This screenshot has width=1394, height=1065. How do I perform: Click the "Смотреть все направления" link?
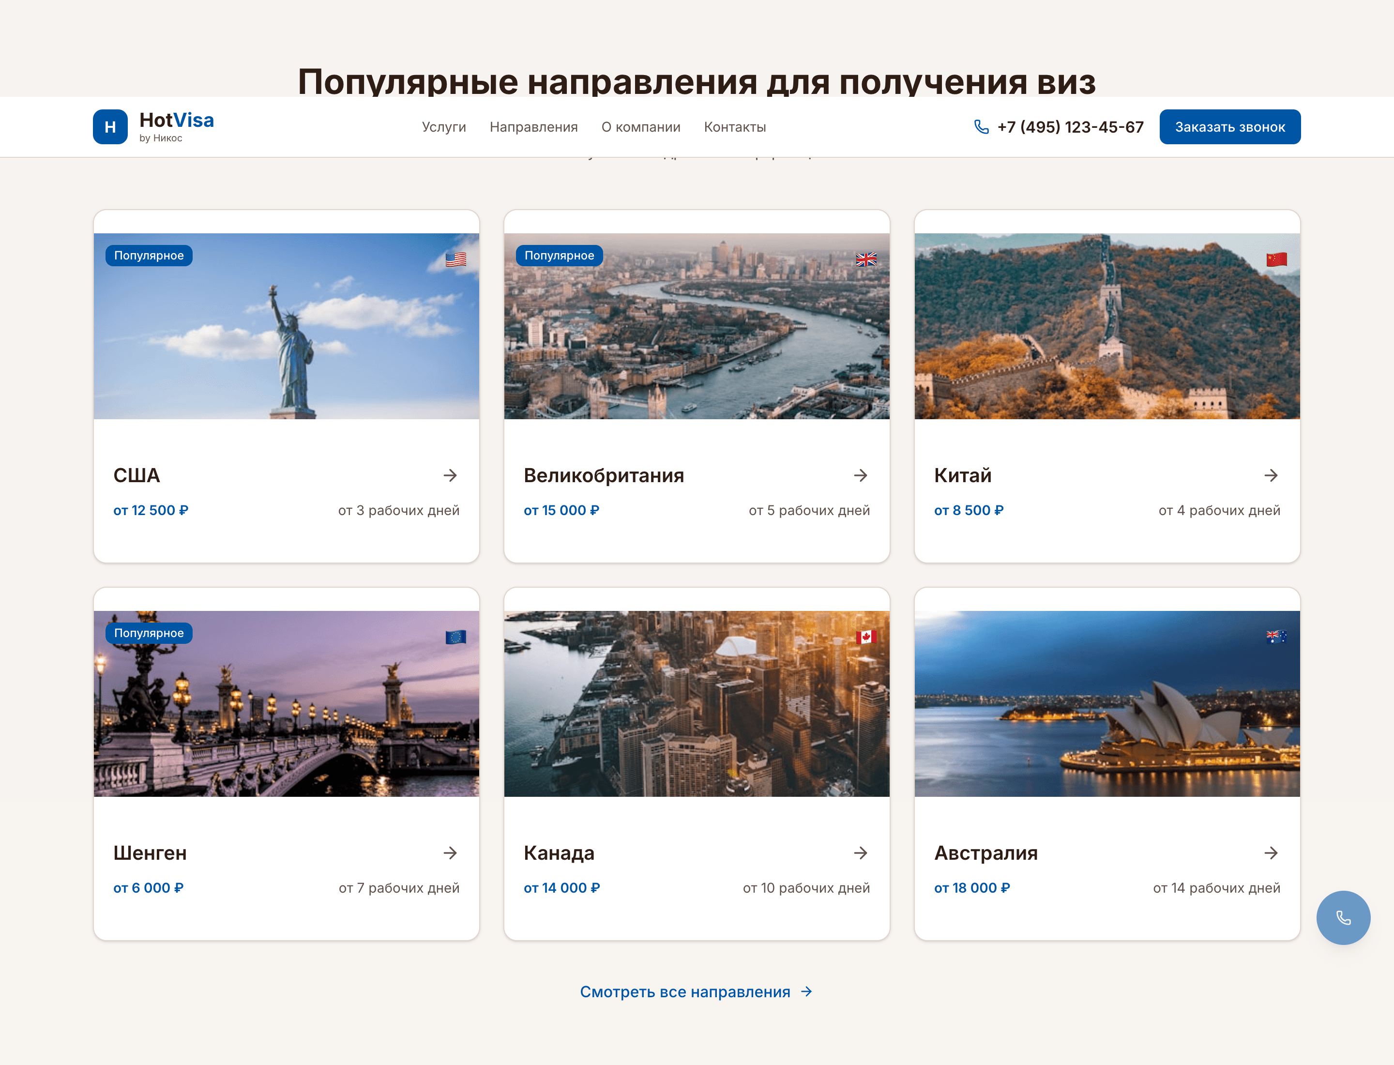click(696, 991)
